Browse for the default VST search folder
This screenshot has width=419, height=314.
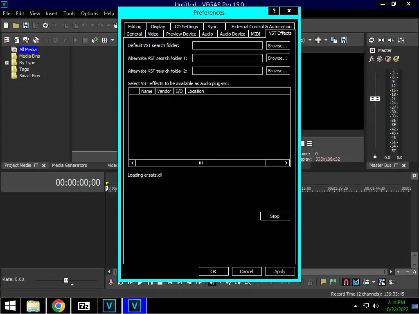pyautogui.click(x=278, y=46)
